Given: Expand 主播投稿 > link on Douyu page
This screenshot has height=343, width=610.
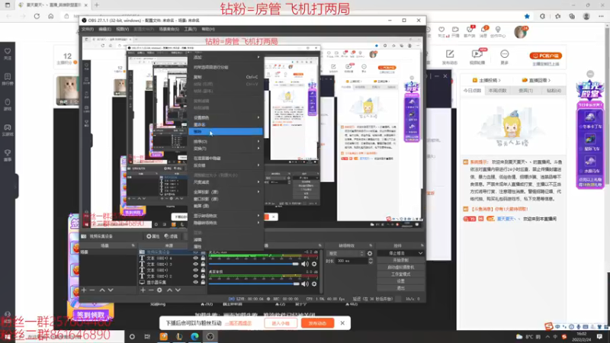Looking at the screenshot, I should pyautogui.click(x=486, y=80).
